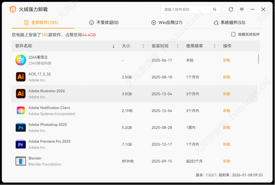This screenshot has height=185, width=275.
Task: Refresh the software list
Action: pos(231,9)
